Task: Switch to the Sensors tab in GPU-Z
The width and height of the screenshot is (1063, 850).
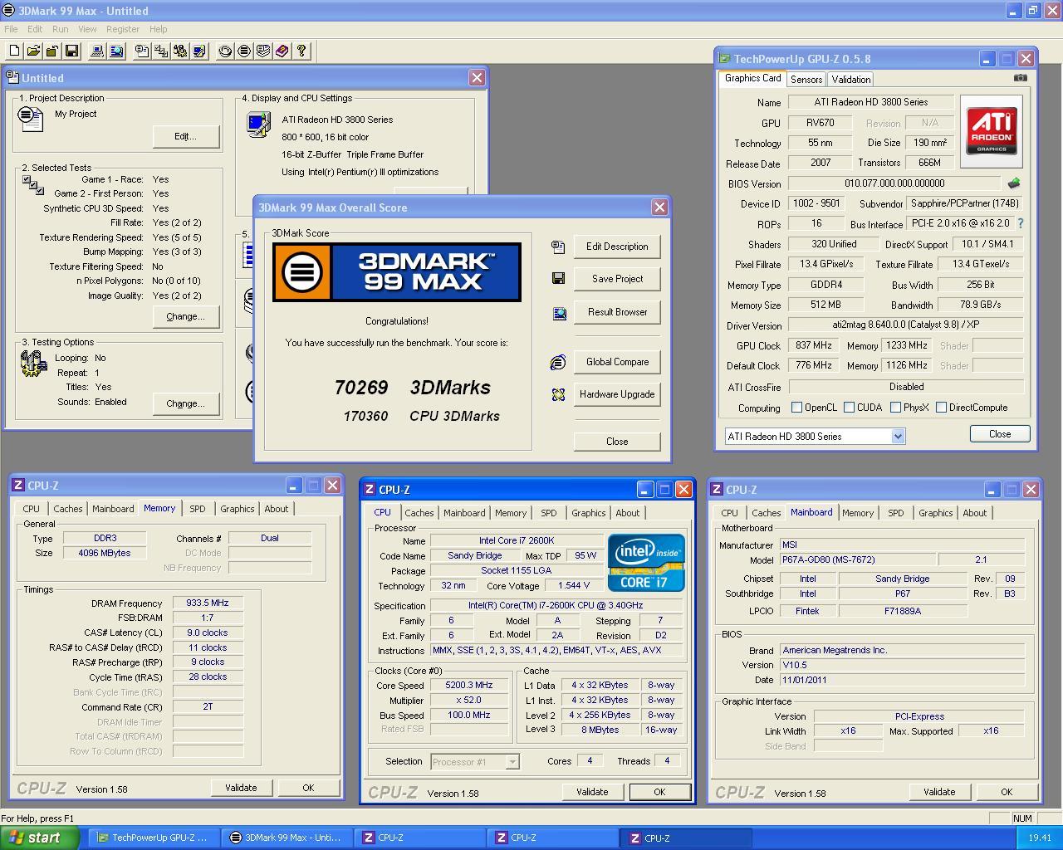Action: [806, 80]
